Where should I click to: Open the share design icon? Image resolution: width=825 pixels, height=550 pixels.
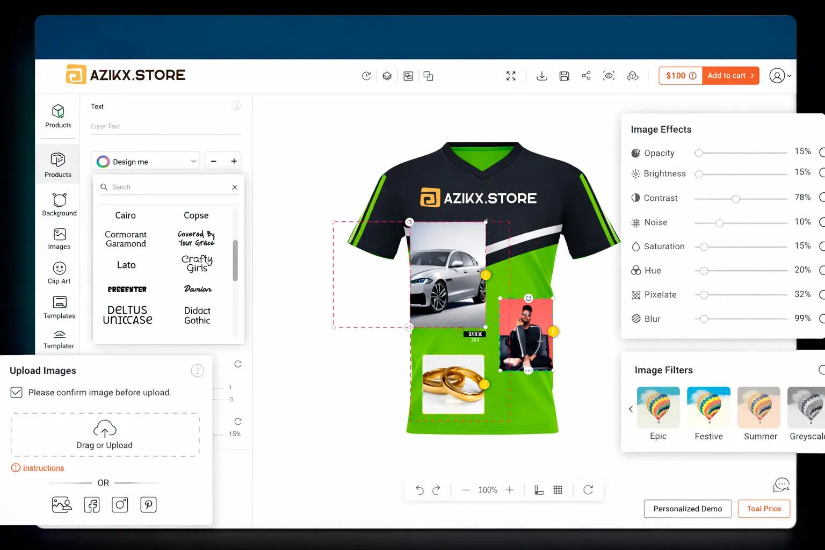coord(586,76)
